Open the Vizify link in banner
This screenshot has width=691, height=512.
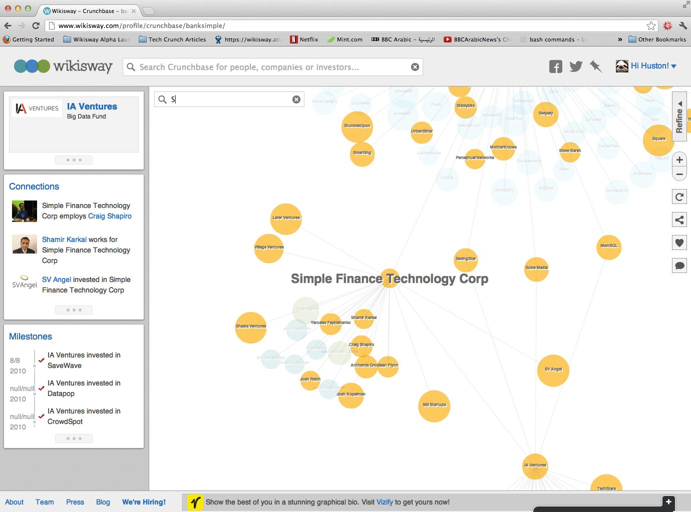point(385,502)
